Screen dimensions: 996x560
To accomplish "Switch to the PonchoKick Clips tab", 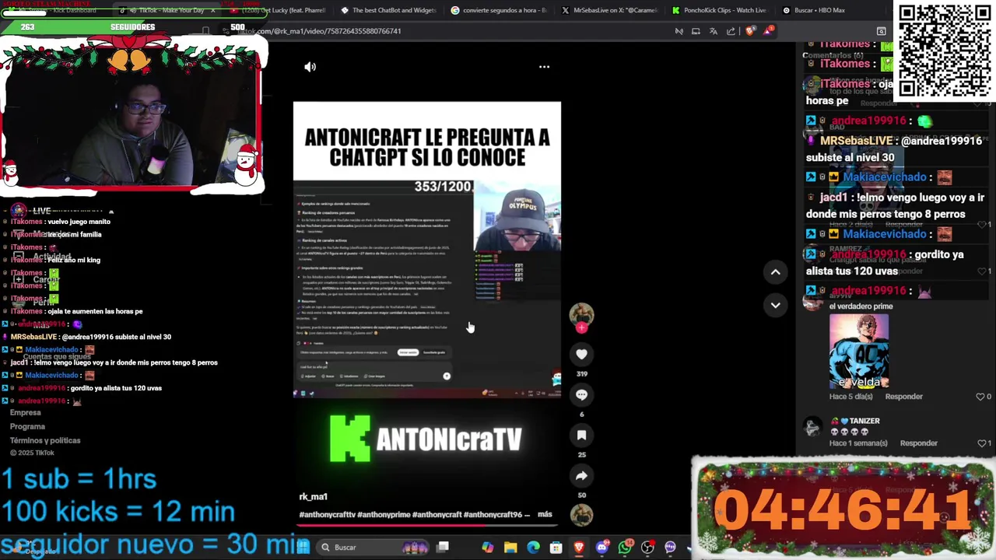I will 720,10.
